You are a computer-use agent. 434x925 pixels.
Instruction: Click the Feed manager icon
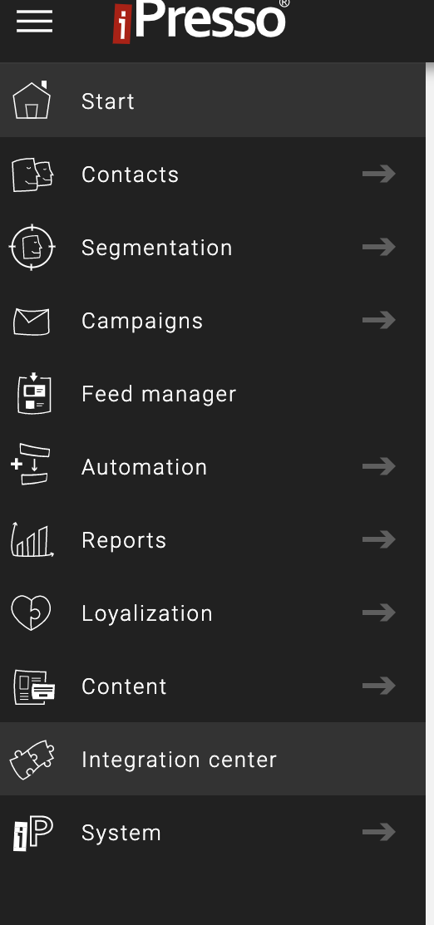[34, 393]
